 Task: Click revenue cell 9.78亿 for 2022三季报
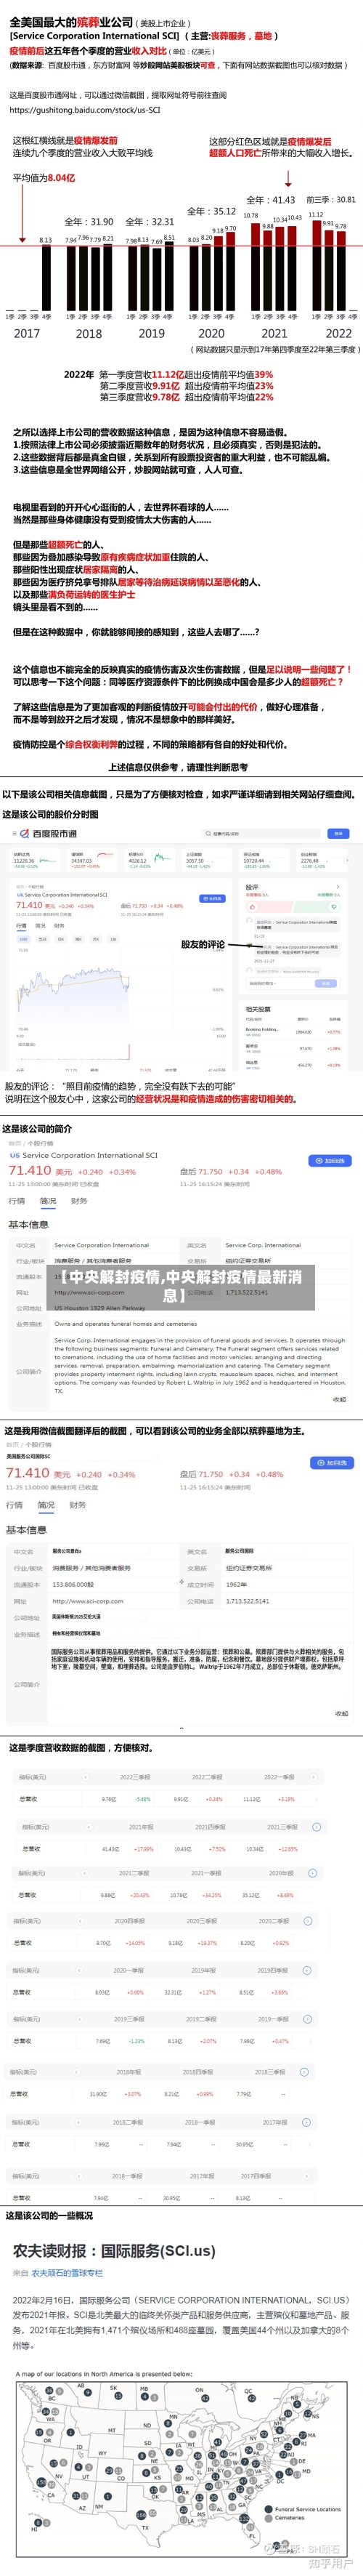pos(109,1799)
